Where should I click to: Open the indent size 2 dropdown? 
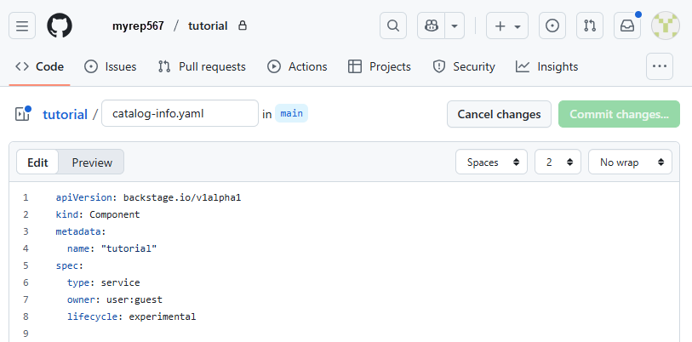tap(558, 162)
